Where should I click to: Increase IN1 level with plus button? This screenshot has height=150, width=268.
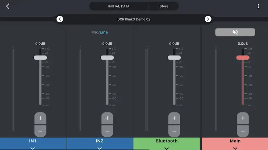click(x=40, y=118)
